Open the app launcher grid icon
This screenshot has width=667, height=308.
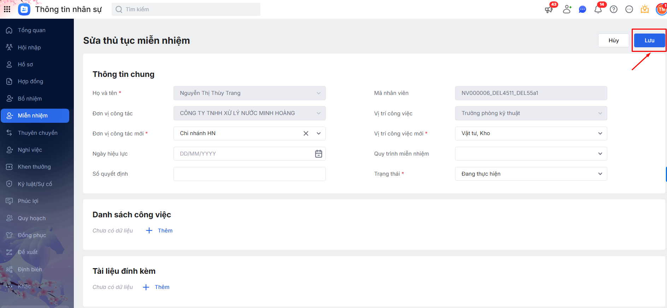pyautogui.click(x=7, y=9)
